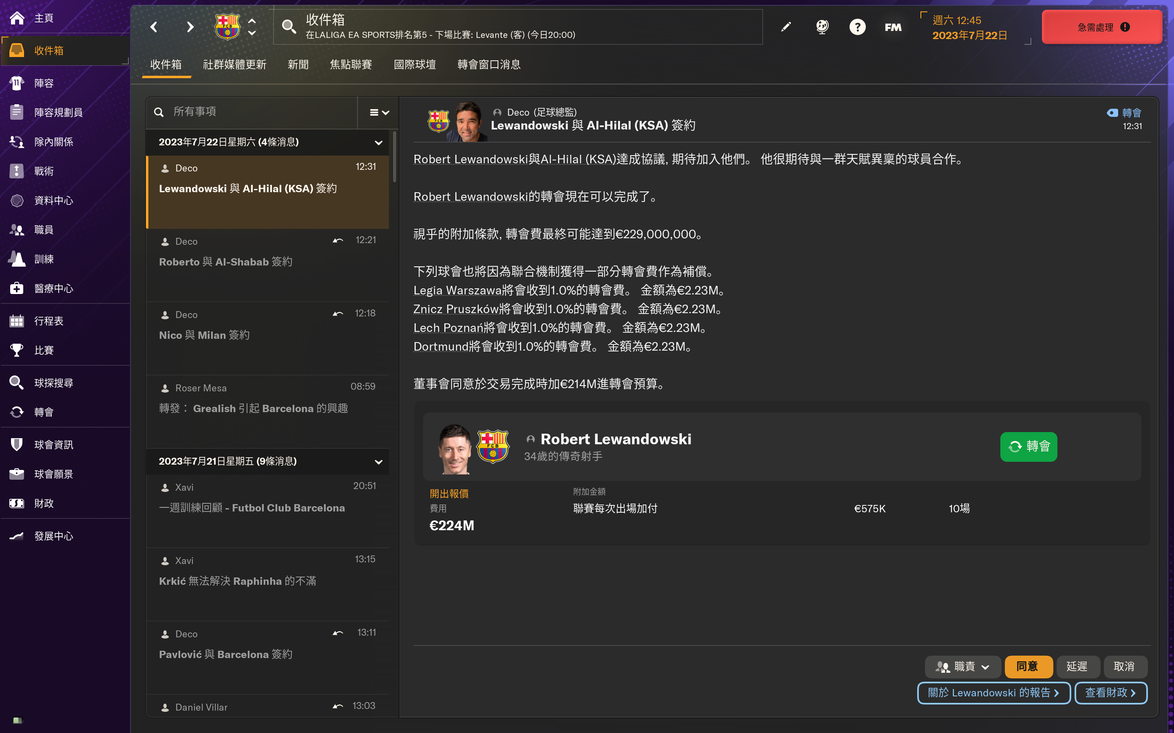Switch to 國際球壇 tab
The image size is (1174, 733).
415,65
